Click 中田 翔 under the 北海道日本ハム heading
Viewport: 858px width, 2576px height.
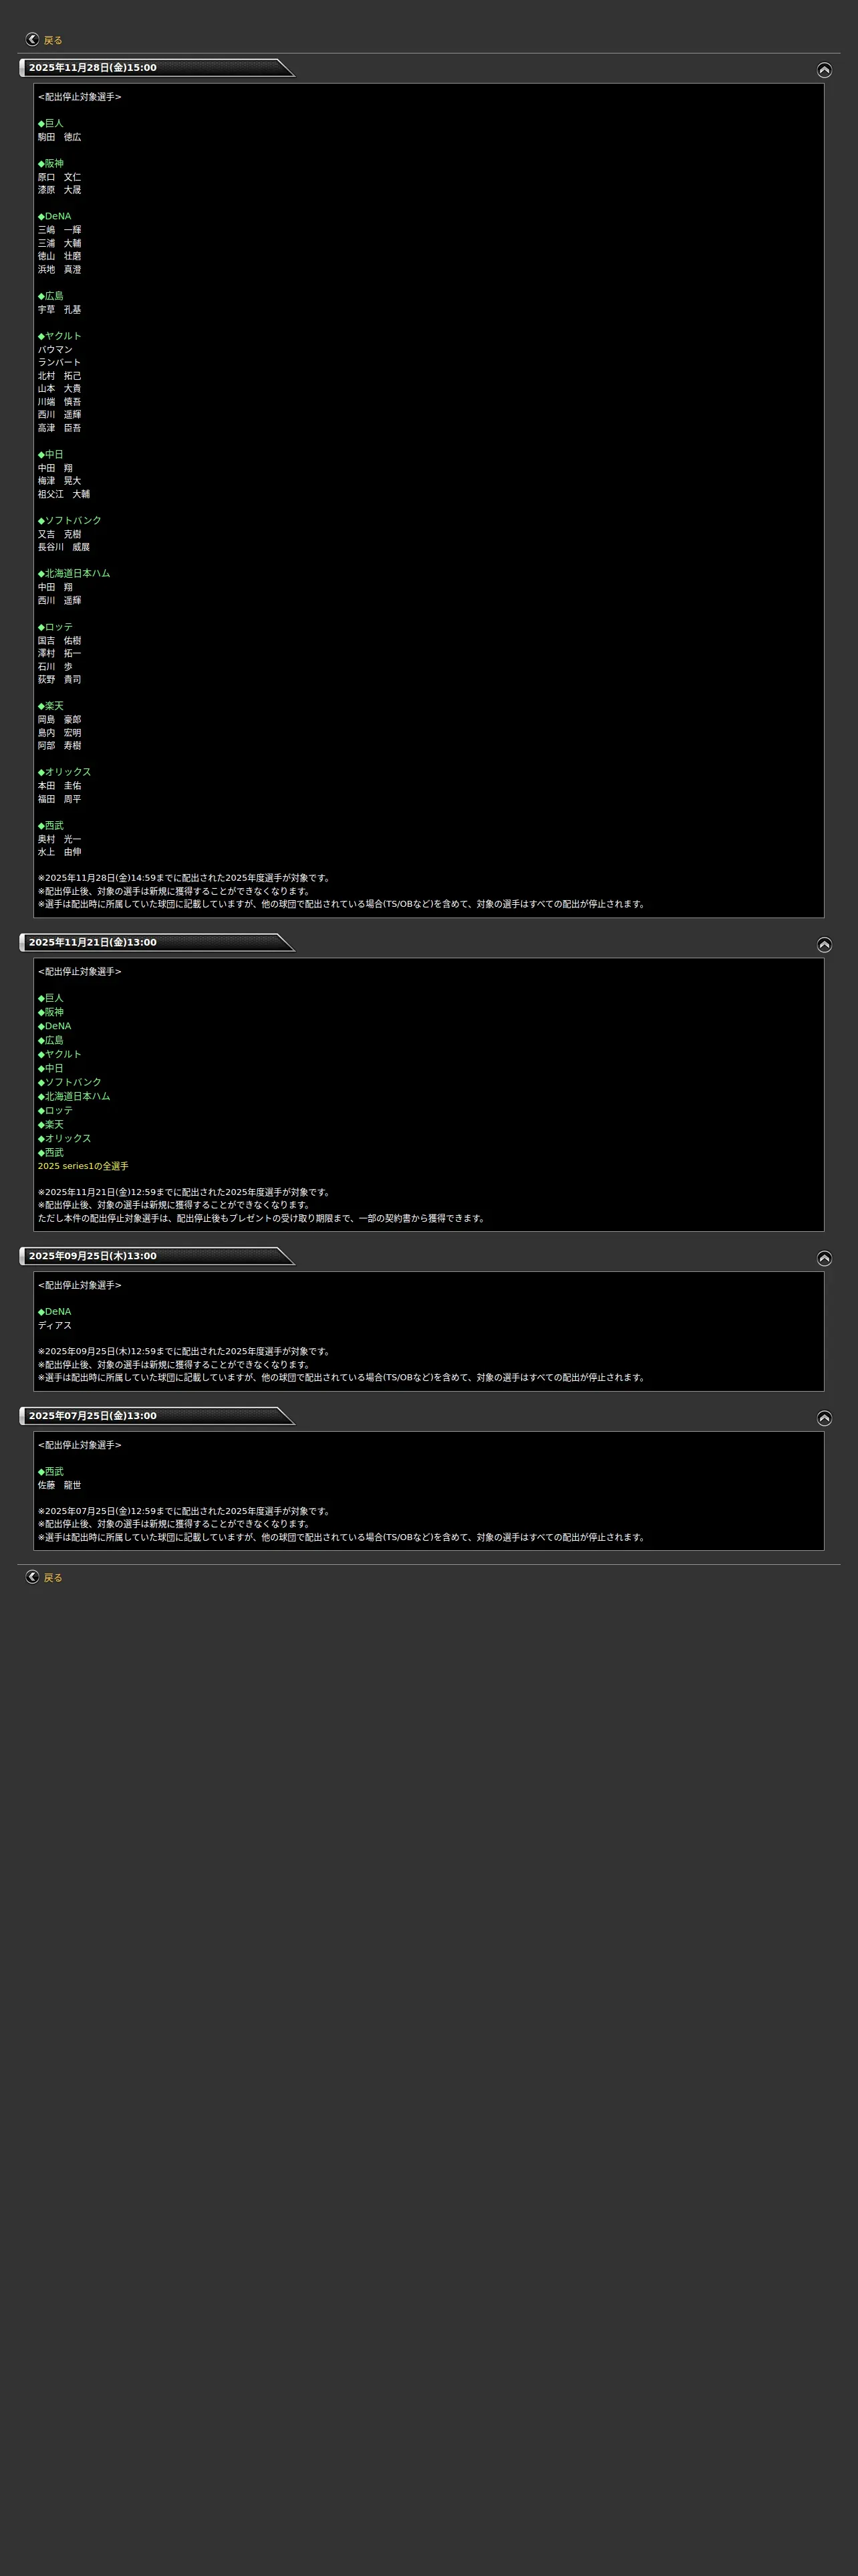tap(55, 587)
